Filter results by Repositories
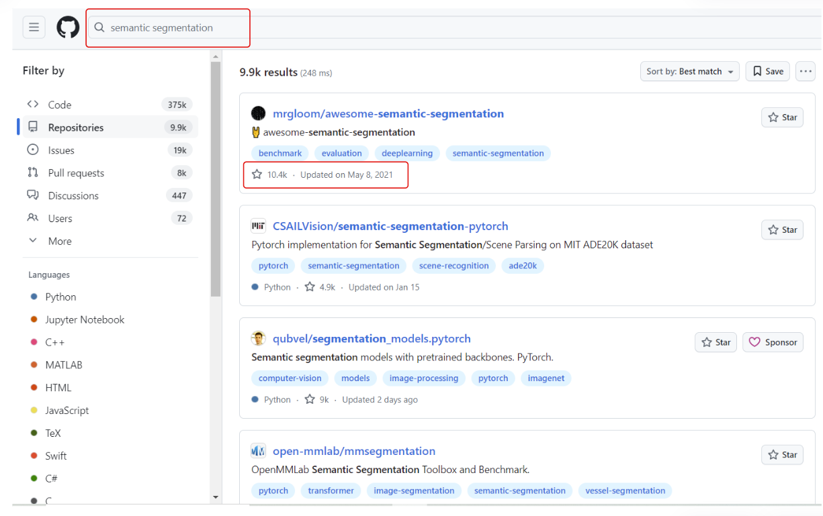 (x=108, y=127)
